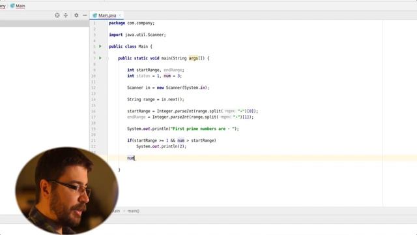Click 'import java.util.Scanner;' line

click(x=137, y=35)
